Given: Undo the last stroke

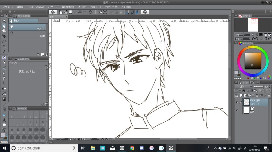Looking at the screenshot, I should point(80,12).
